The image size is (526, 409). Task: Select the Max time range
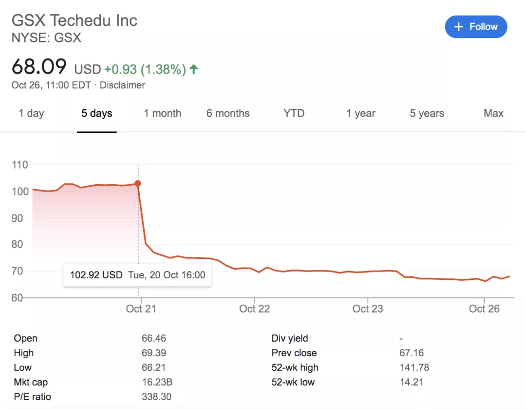click(x=493, y=114)
